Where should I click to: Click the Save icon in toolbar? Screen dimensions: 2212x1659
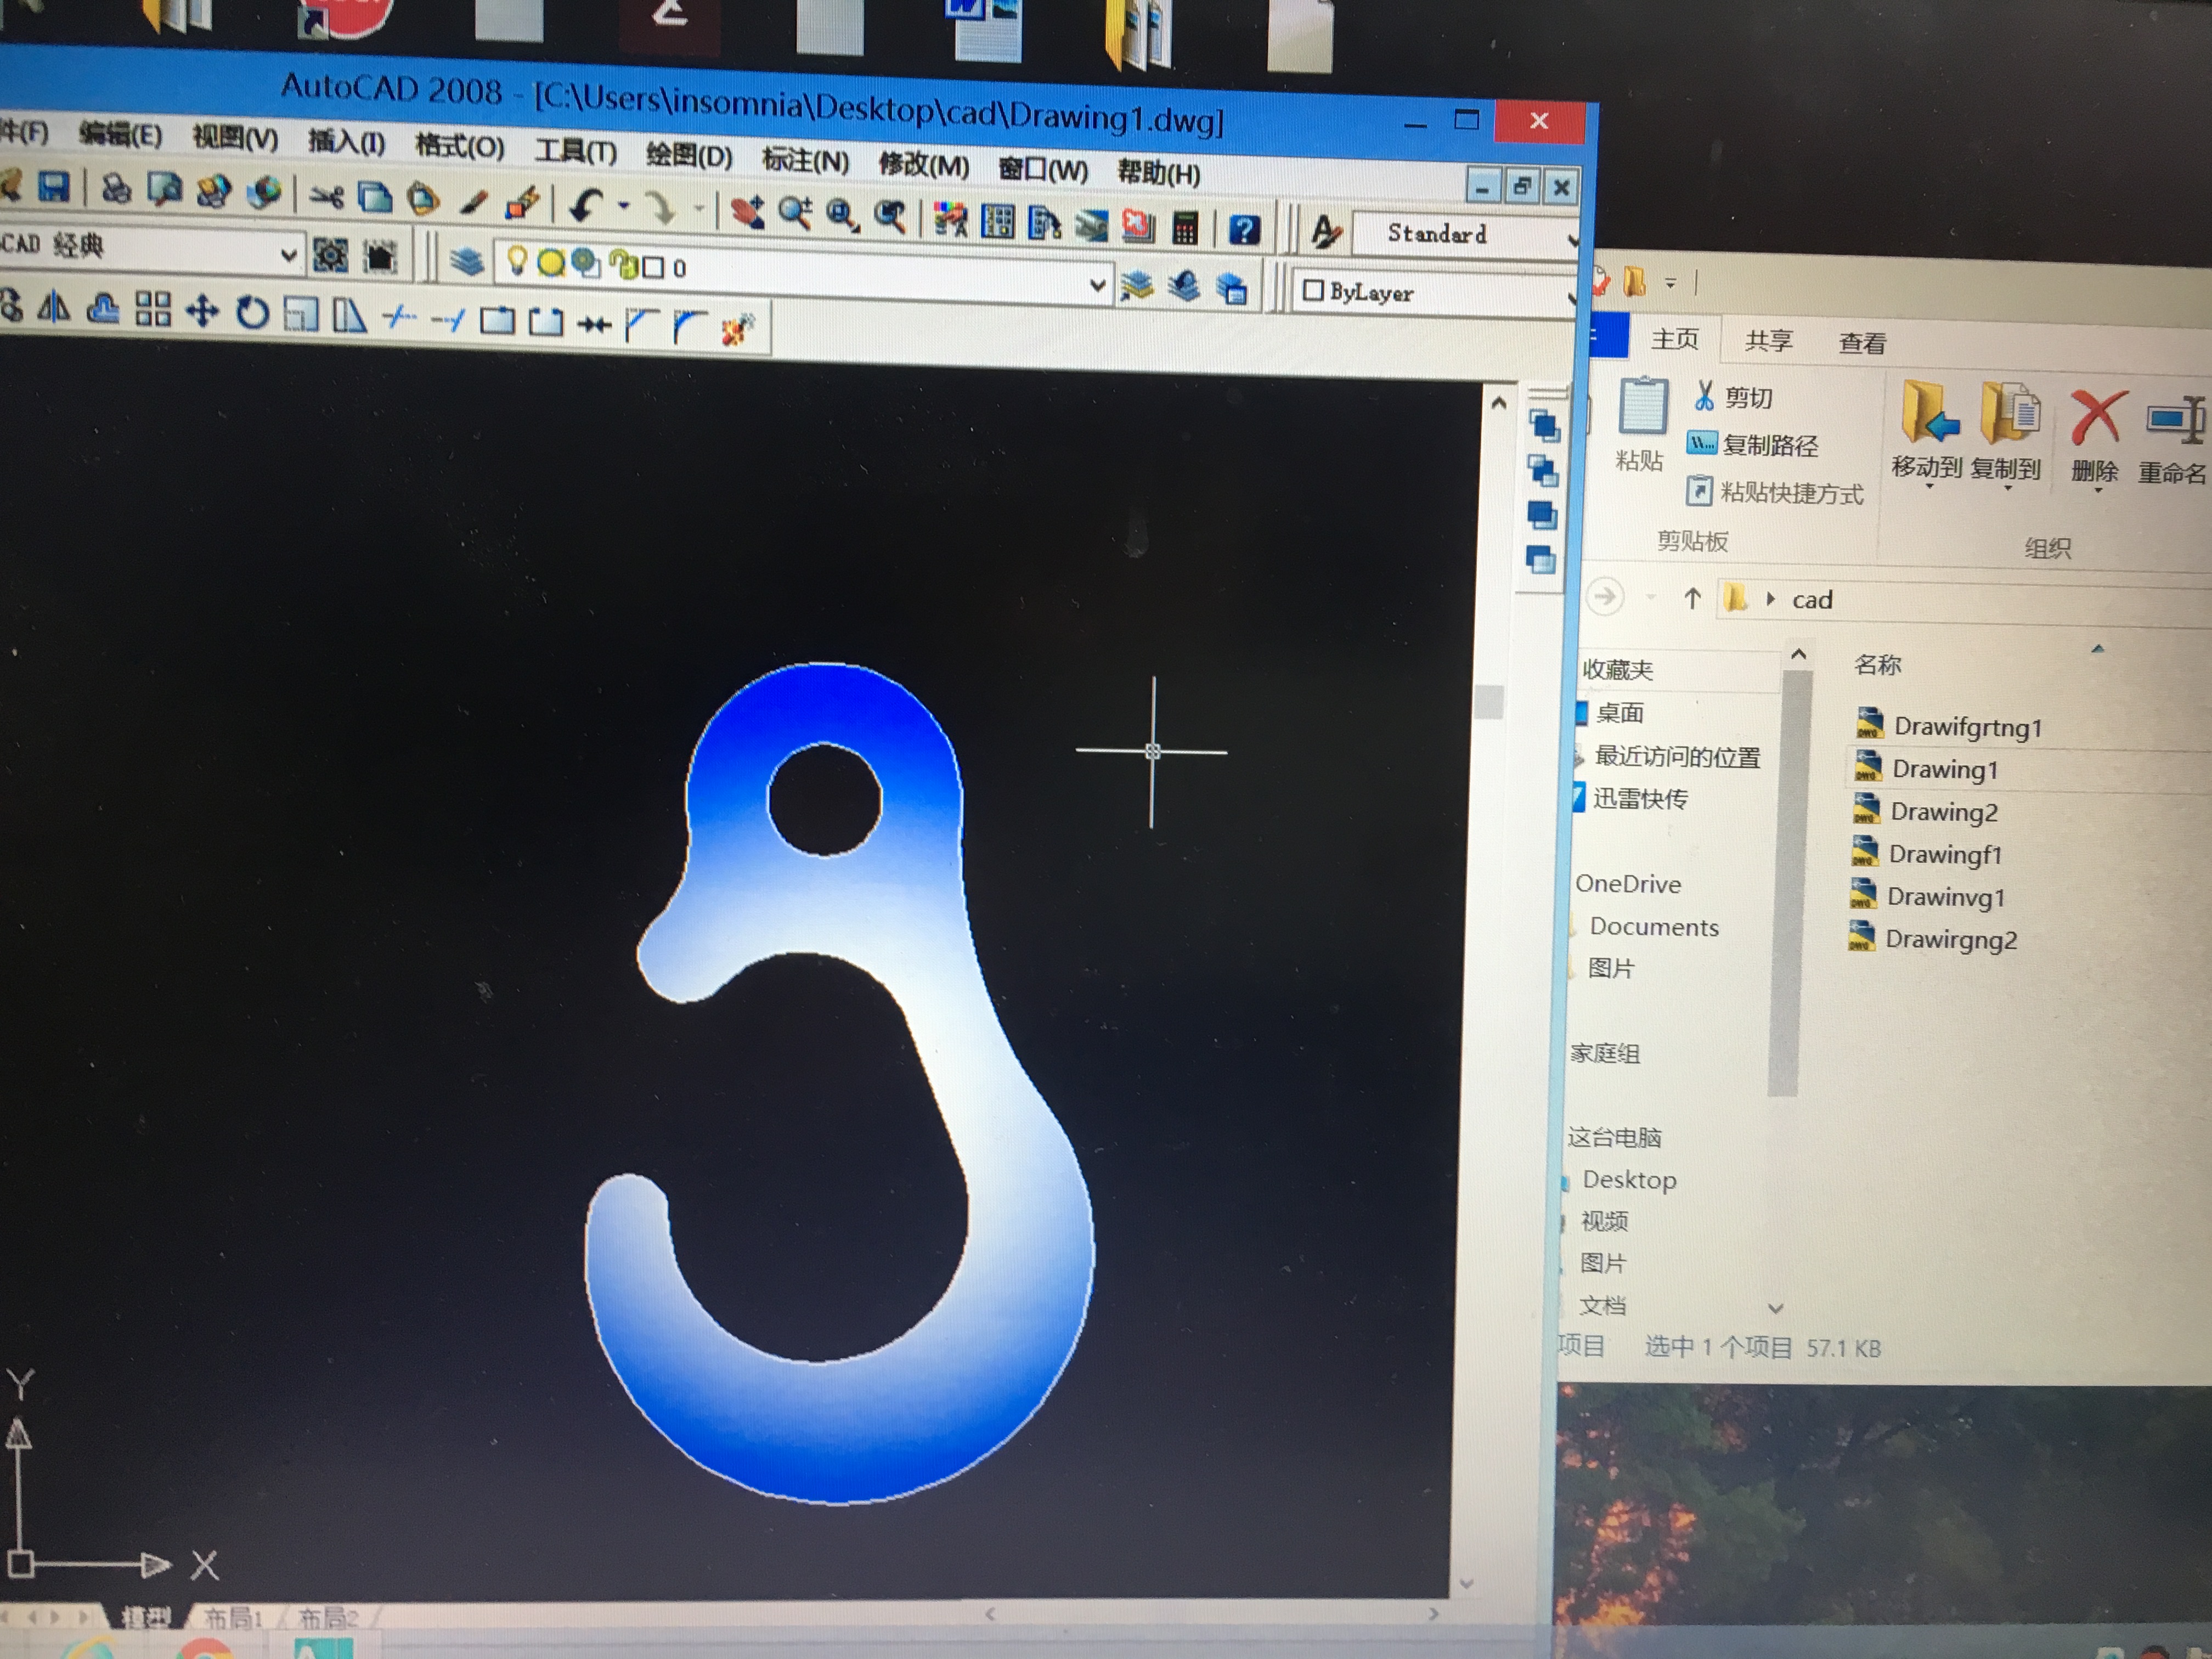pyautogui.click(x=53, y=186)
